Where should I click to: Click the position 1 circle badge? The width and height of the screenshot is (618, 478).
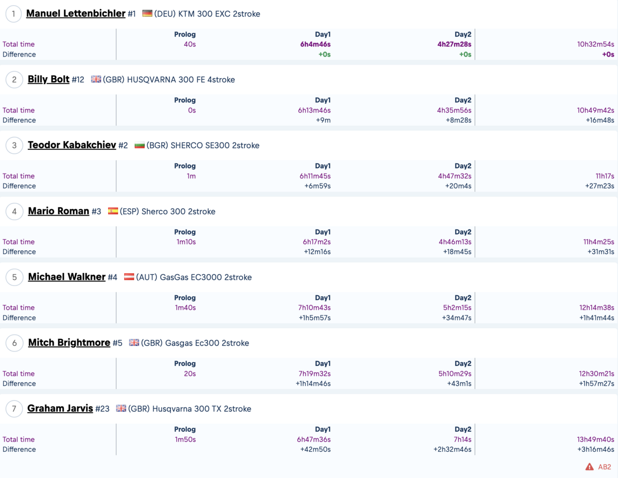tap(13, 14)
